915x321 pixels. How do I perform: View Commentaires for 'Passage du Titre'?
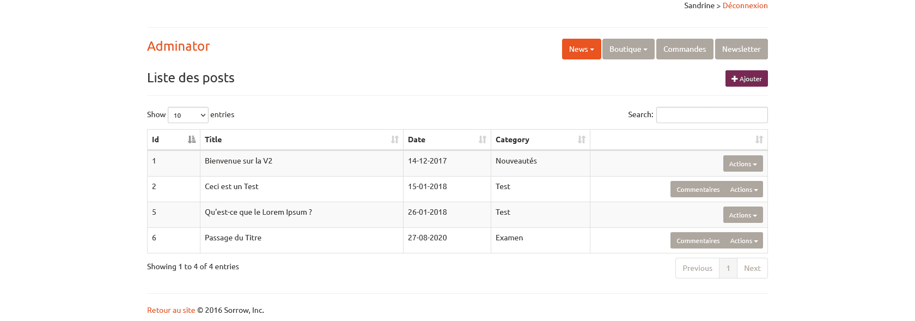tap(698, 240)
